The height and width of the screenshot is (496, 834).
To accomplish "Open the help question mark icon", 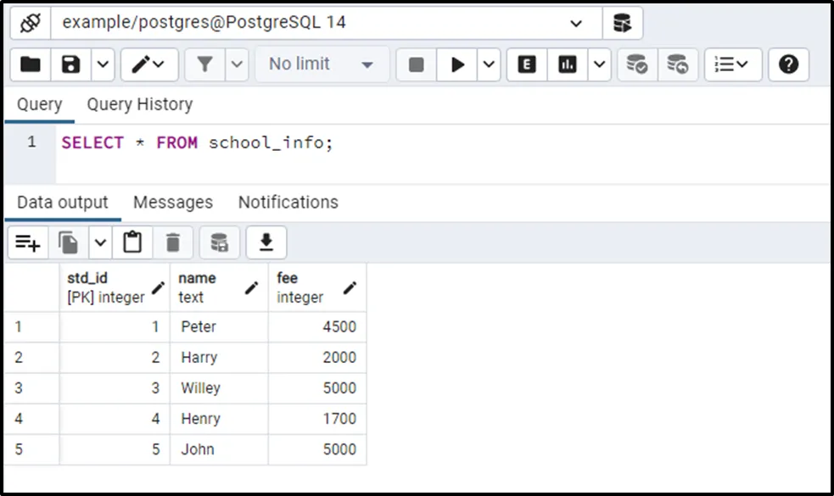I will tap(788, 64).
